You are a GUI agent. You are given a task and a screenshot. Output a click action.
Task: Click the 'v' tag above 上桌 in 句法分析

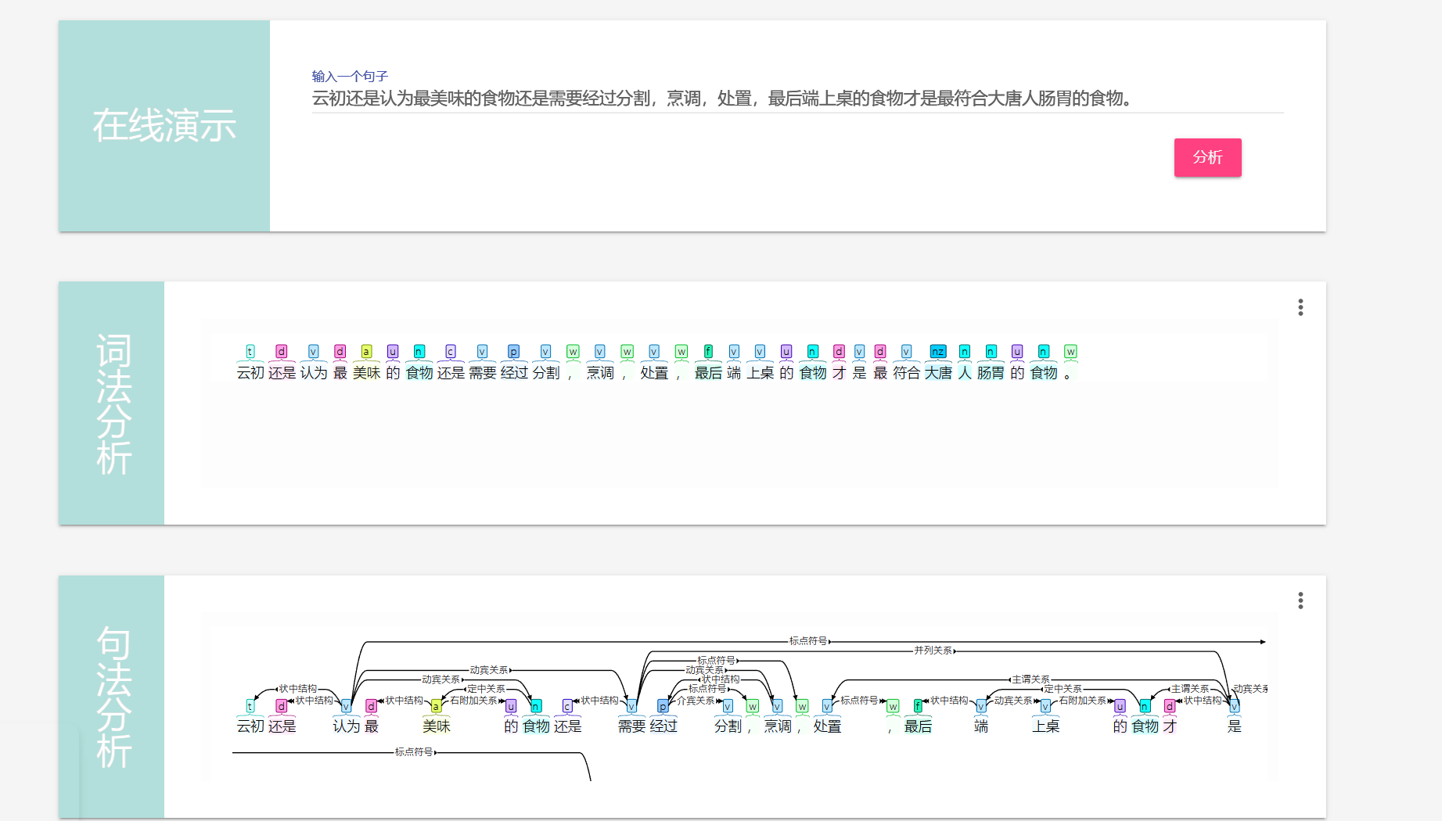point(1045,706)
